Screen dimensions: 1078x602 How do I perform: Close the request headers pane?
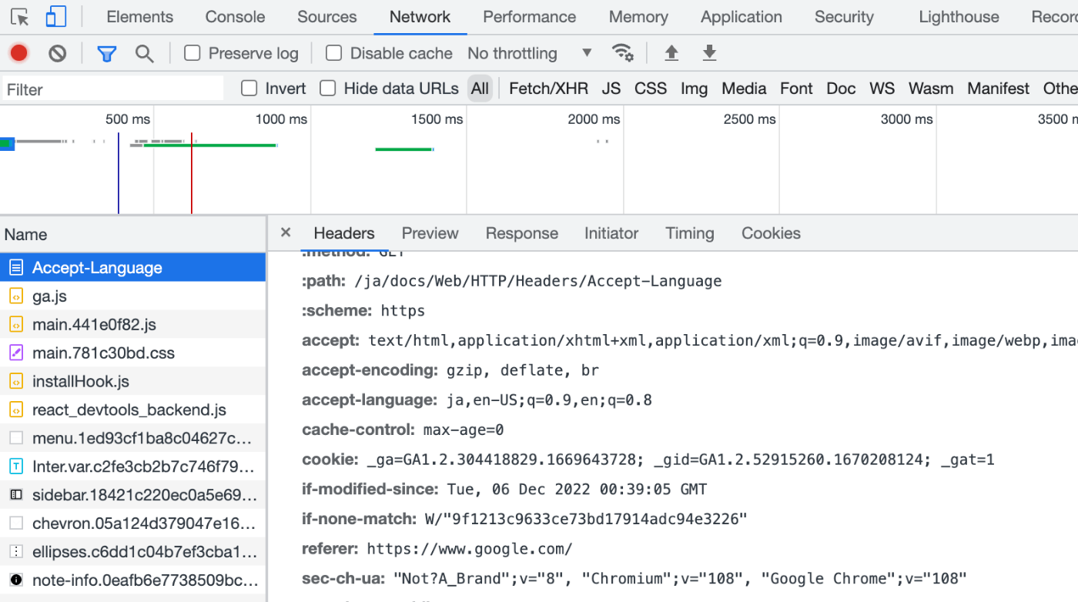[285, 232]
